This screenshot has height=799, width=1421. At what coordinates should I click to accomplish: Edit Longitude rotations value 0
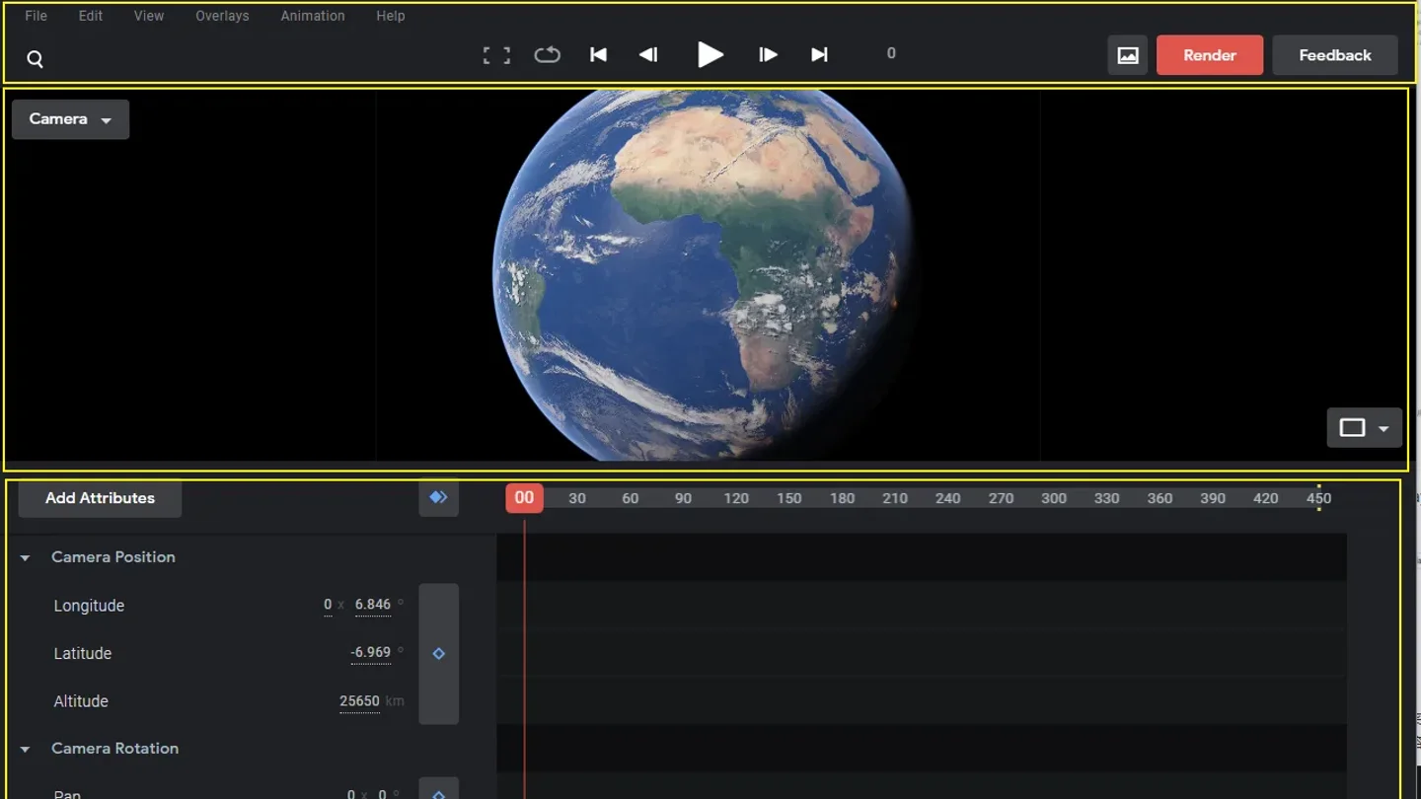pos(328,605)
